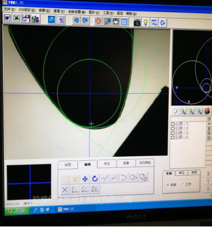Viewport: 212px width, 227px height.
Task: Select the blue rotate edit tool
Action: coord(95,179)
